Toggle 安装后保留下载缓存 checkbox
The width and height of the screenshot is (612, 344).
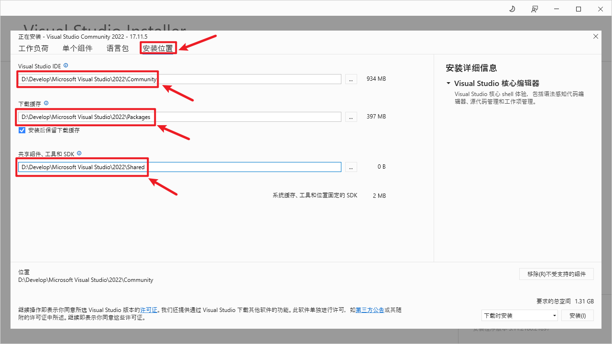(22, 130)
